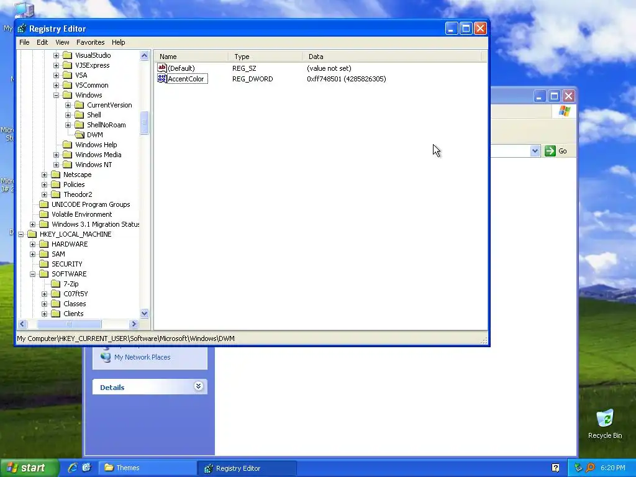Click the Name column header
636x477 pixels.
[191, 57]
